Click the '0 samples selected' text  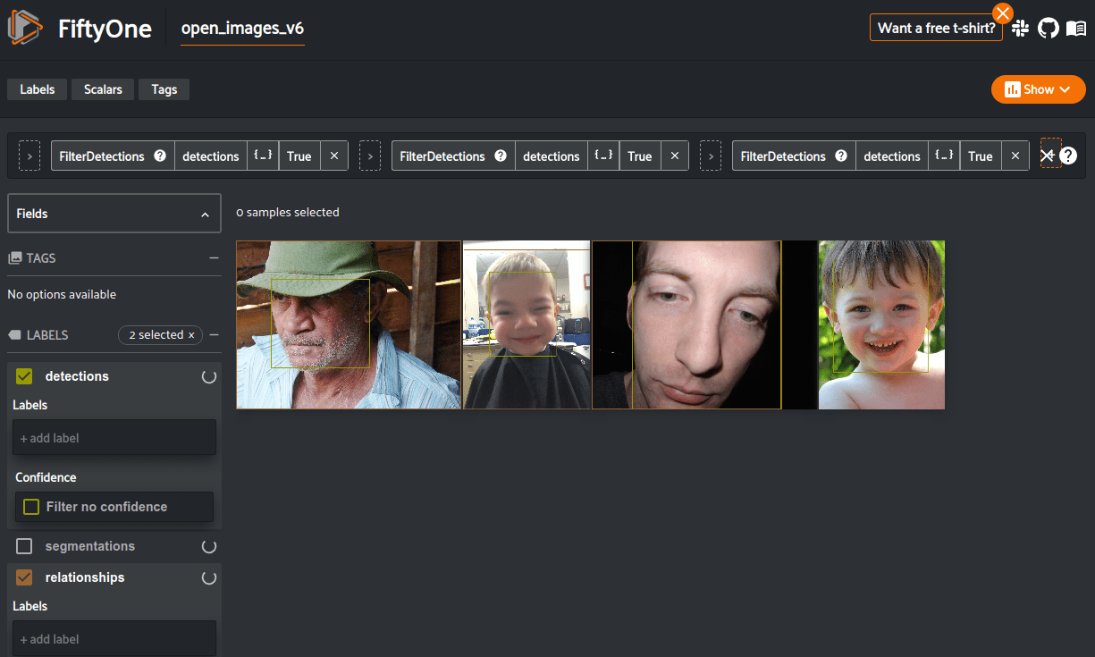(x=288, y=213)
